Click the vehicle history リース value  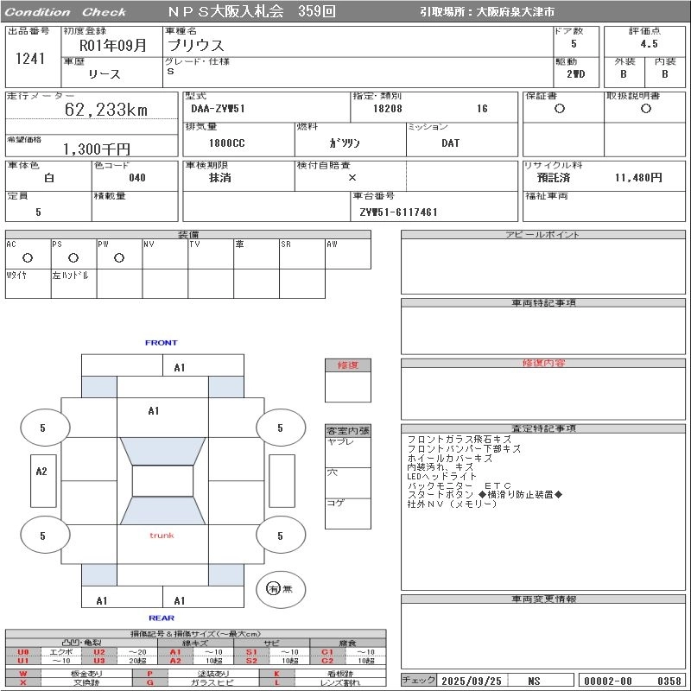click(105, 74)
